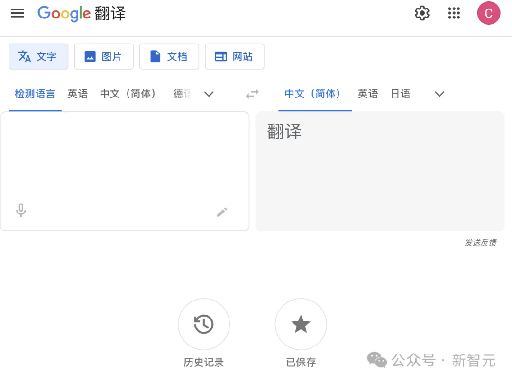512x381 pixels.
Task: Select 德语 as source language
Action: [x=183, y=94]
